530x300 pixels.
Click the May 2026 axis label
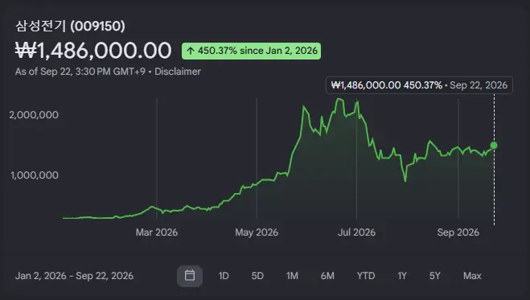point(257,232)
